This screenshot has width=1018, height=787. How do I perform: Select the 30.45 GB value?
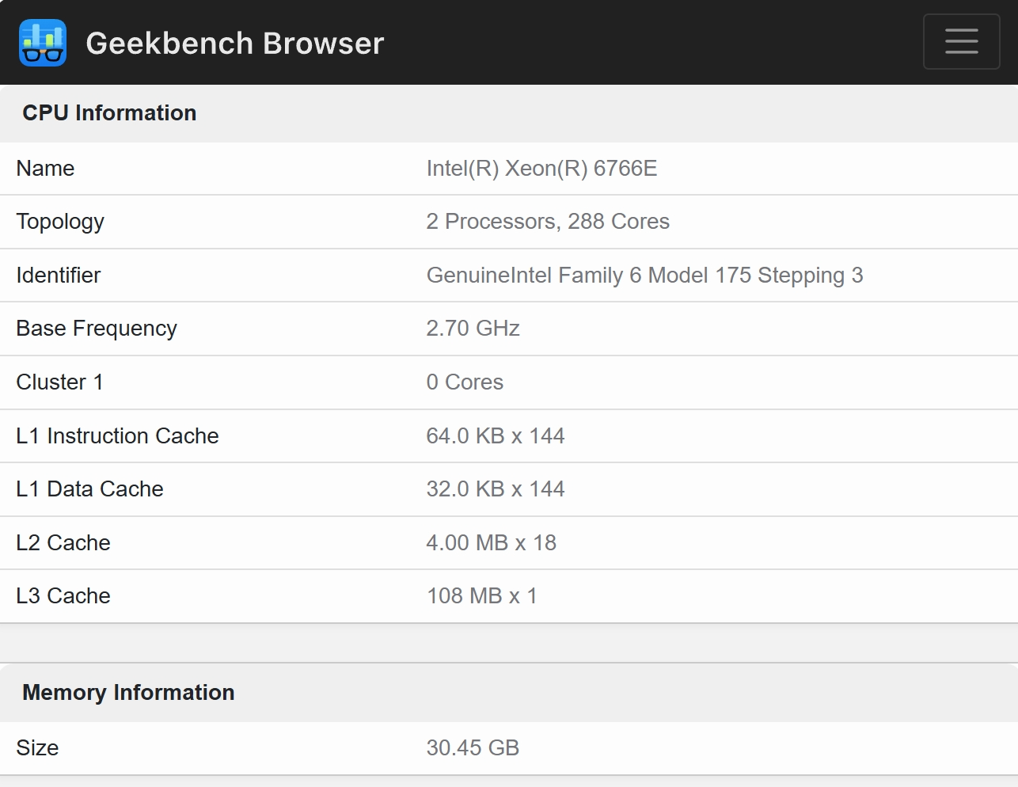pyautogui.click(x=473, y=748)
